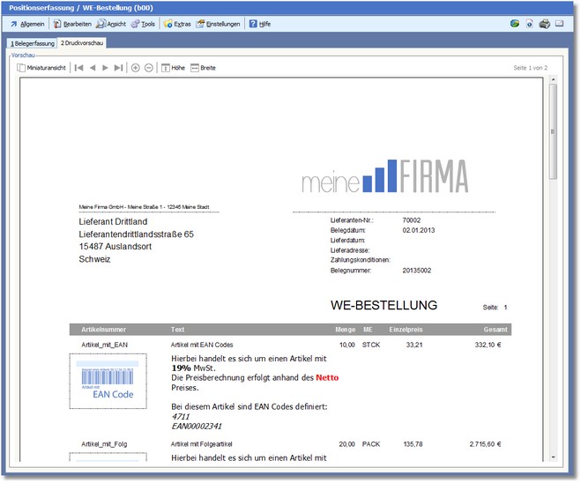
Task: Switch to the Belegerfassung tab
Action: tap(32, 42)
